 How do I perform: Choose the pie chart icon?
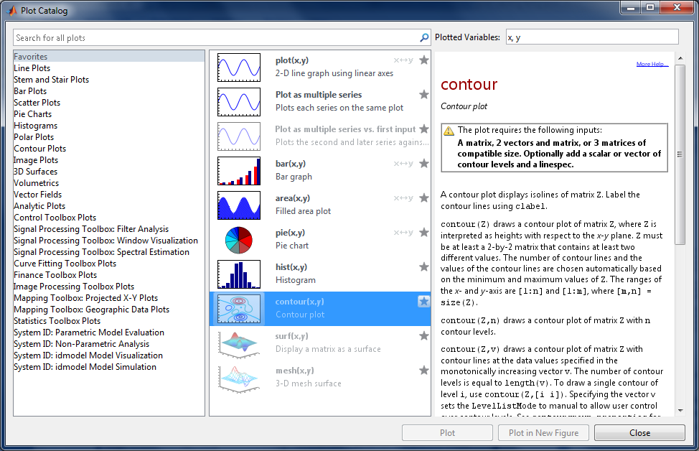point(239,239)
